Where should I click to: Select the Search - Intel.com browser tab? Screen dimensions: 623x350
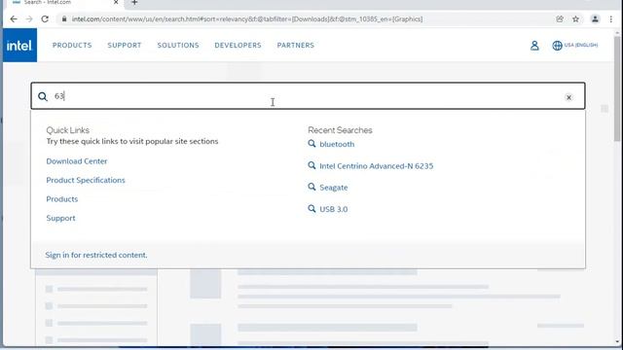(x=63, y=3)
